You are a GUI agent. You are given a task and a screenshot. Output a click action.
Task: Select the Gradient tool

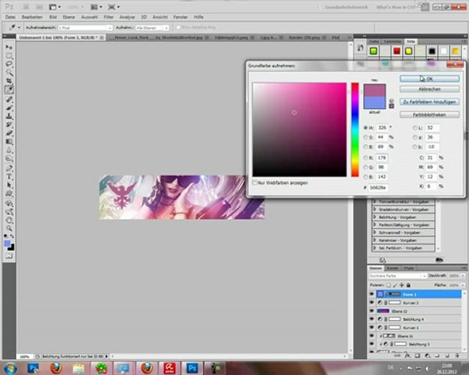click(9, 142)
